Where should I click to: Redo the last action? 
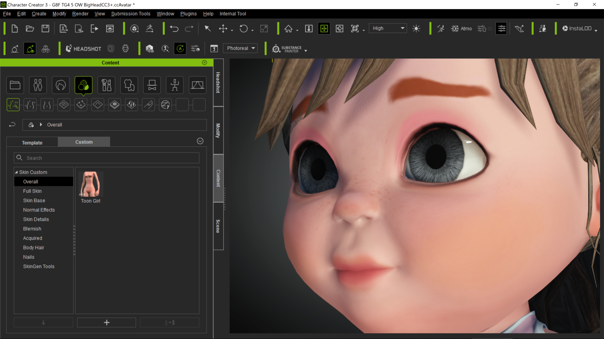pos(189,29)
